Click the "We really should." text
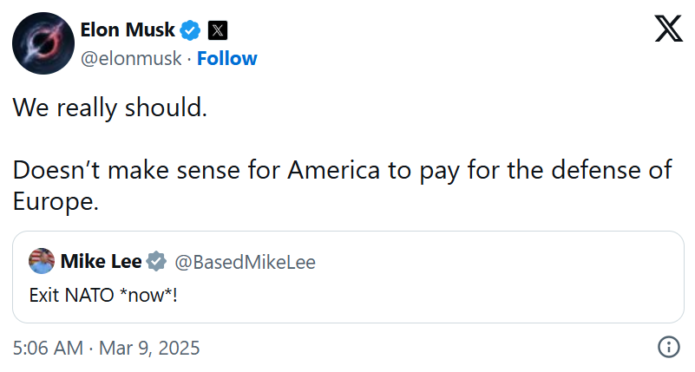 coord(110,109)
